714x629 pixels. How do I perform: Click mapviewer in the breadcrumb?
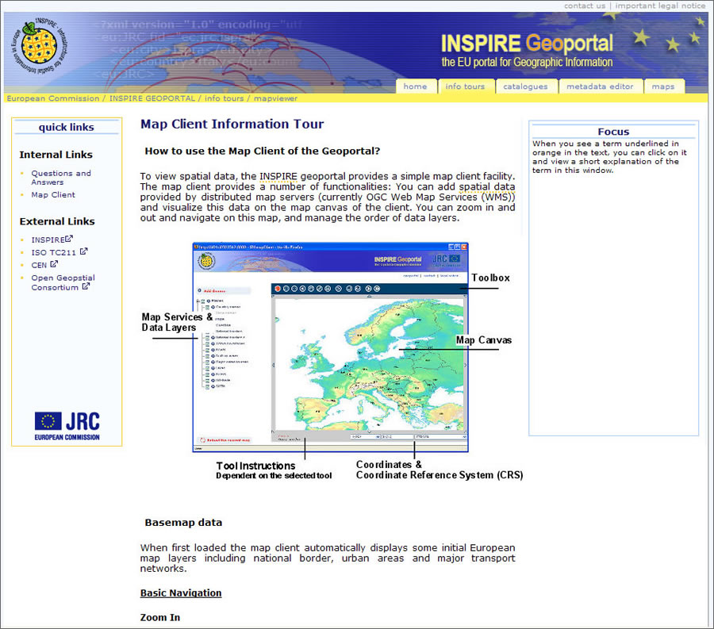pos(275,98)
